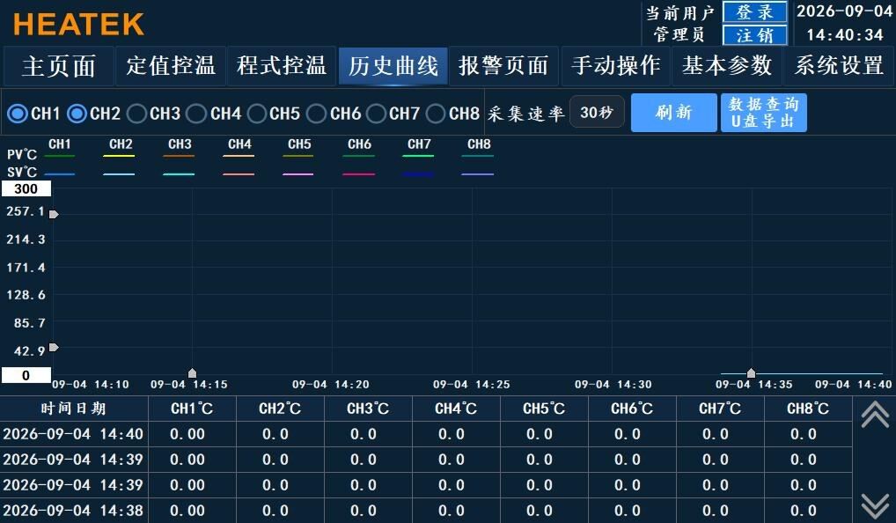Open the 主页面 main page tab

59,66
